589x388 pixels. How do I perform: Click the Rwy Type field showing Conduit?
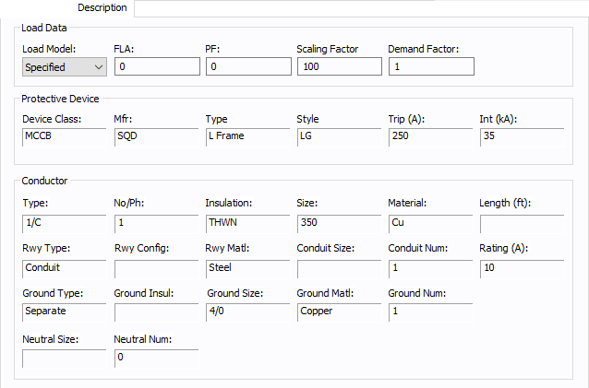point(64,267)
